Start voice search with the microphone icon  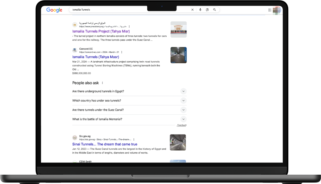(x=200, y=10)
